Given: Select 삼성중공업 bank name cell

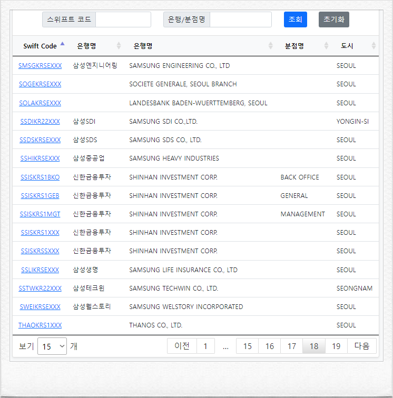Looking at the screenshot, I should pyautogui.click(x=89, y=158).
